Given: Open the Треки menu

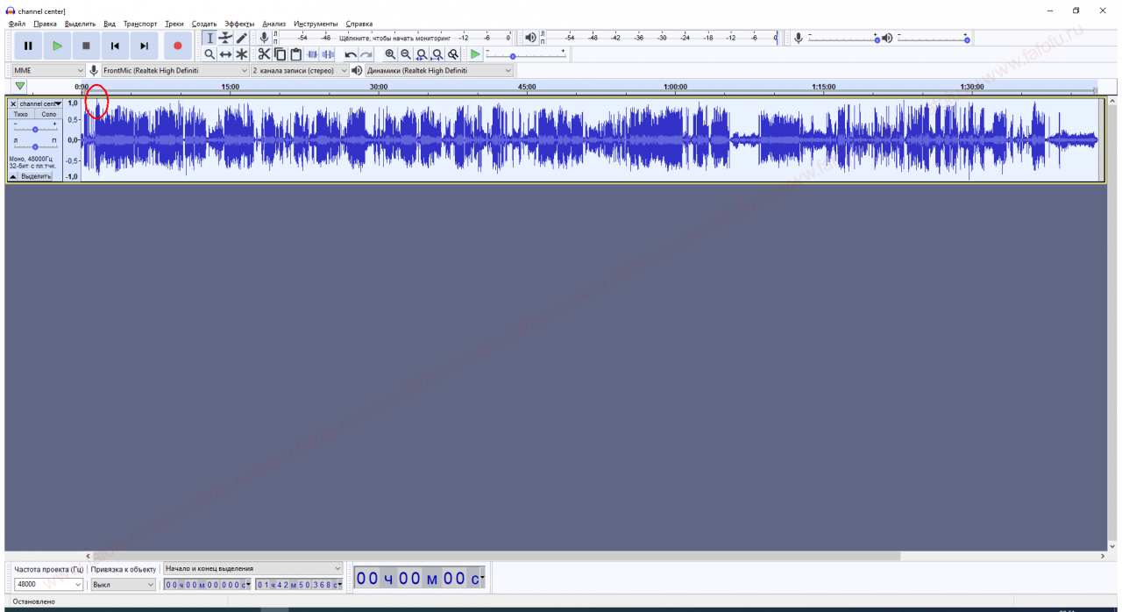Looking at the screenshot, I should pos(174,24).
